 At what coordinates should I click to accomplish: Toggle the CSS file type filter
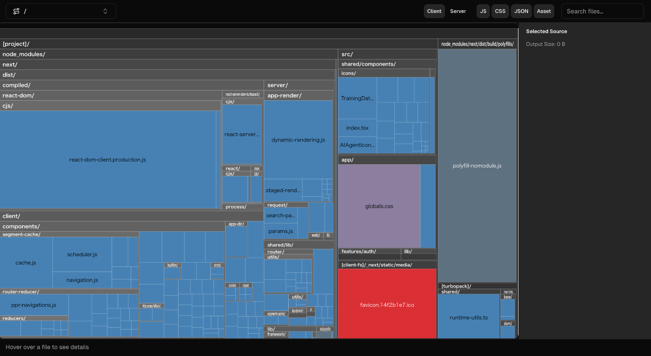point(500,11)
